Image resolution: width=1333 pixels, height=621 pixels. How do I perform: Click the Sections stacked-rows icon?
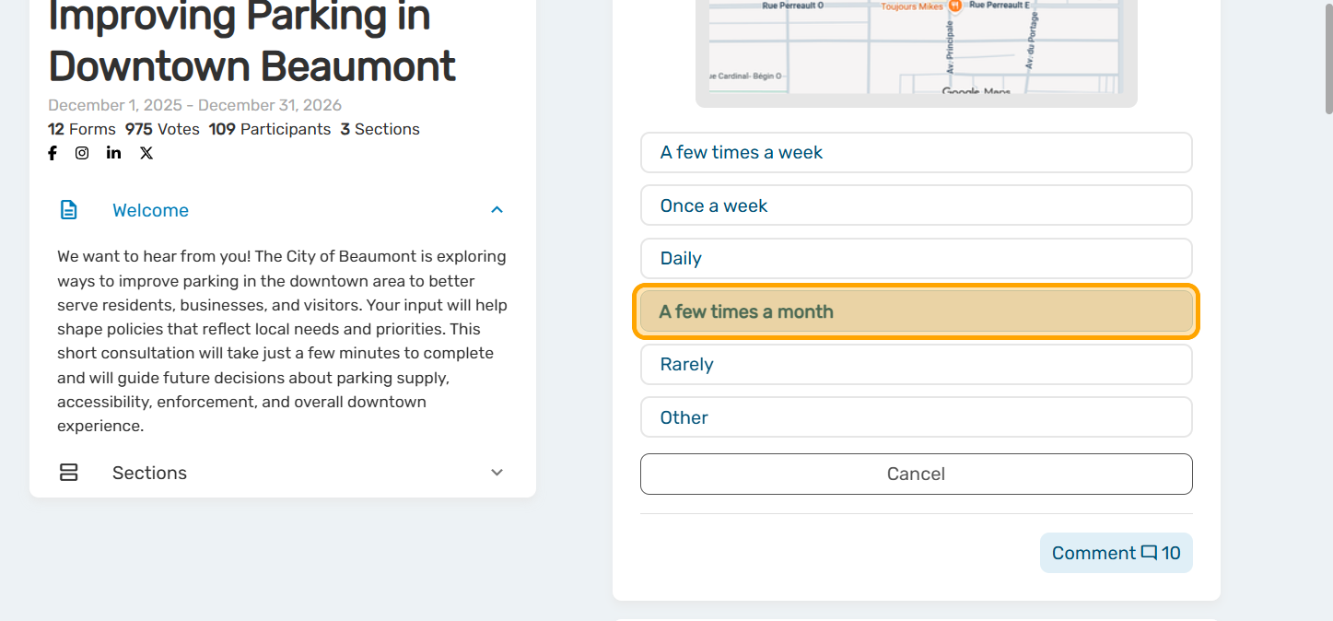tap(69, 473)
